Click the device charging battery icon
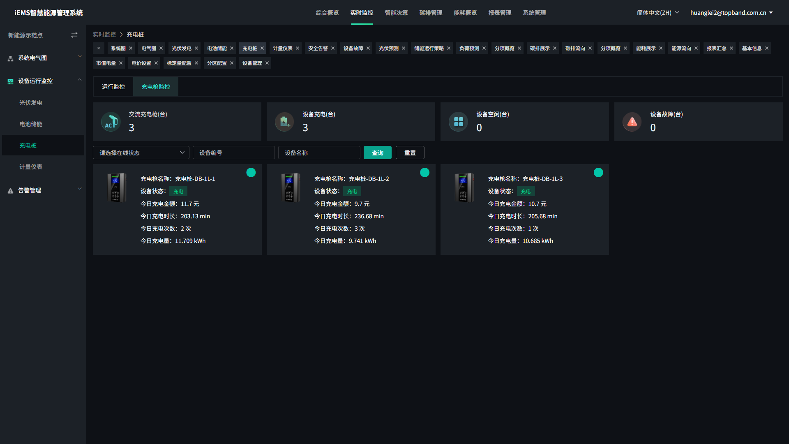This screenshot has height=444, width=789. tap(284, 122)
